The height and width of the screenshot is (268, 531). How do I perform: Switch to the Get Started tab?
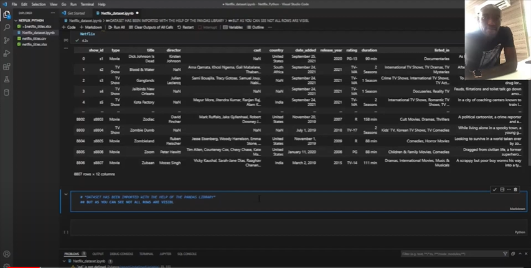tap(75, 12)
